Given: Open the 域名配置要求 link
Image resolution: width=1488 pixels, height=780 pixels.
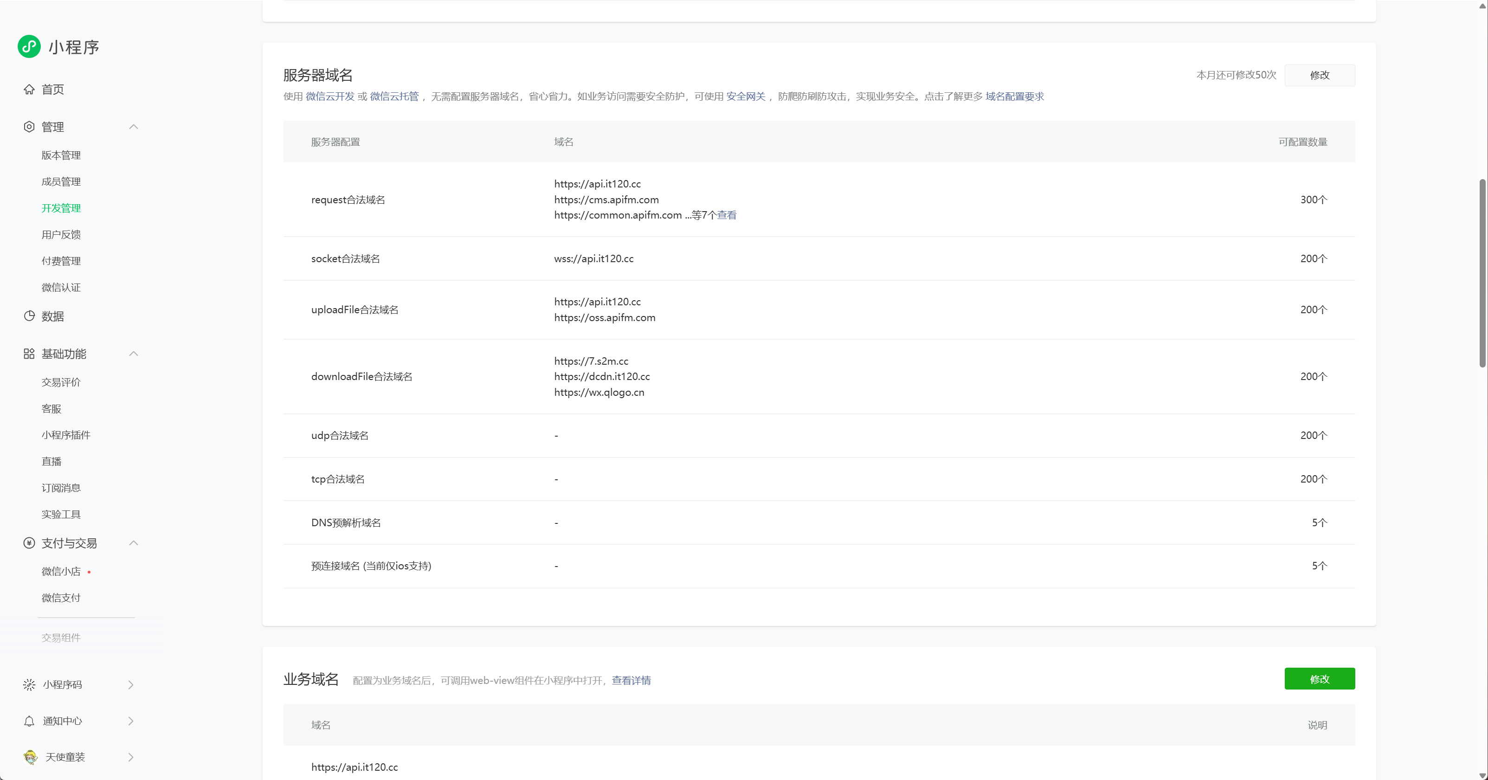Looking at the screenshot, I should point(1015,97).
